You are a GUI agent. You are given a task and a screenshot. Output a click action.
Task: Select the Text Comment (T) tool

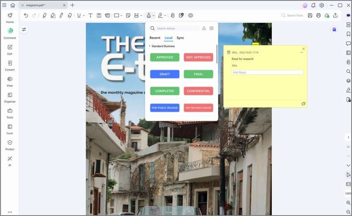tap(90, 15)
